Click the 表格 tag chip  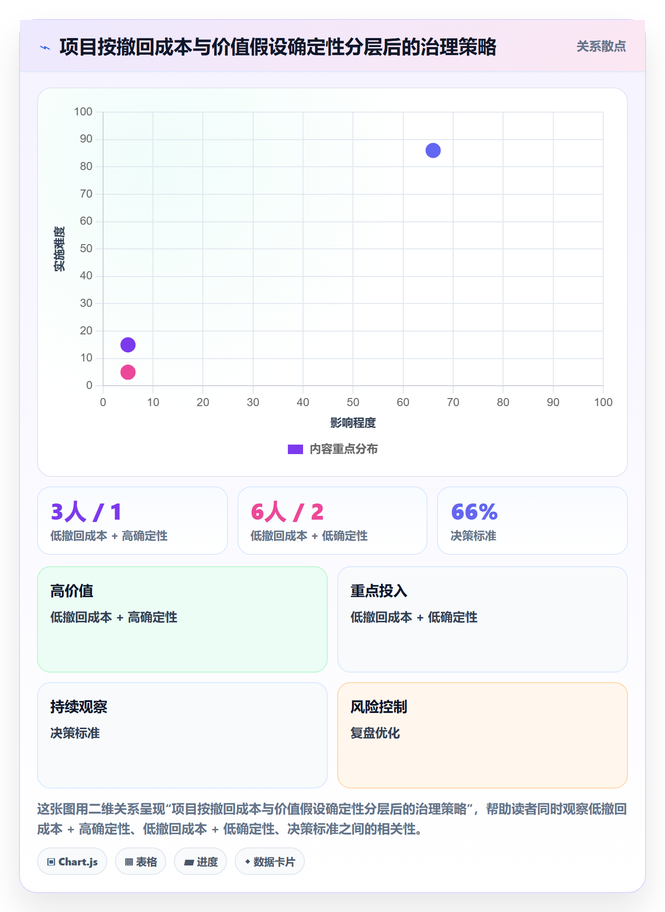tap(141, 862)
